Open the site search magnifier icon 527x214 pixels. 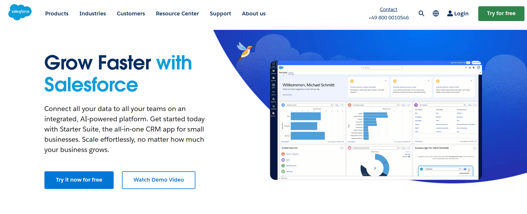pos(421,13)
